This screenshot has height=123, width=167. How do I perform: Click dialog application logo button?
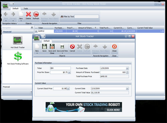[37, 38]
